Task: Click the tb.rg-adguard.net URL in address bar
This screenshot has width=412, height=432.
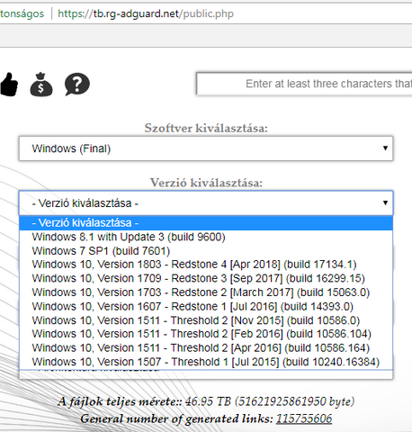Action: tap(146, 13)
